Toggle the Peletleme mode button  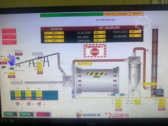pos(26,114)
